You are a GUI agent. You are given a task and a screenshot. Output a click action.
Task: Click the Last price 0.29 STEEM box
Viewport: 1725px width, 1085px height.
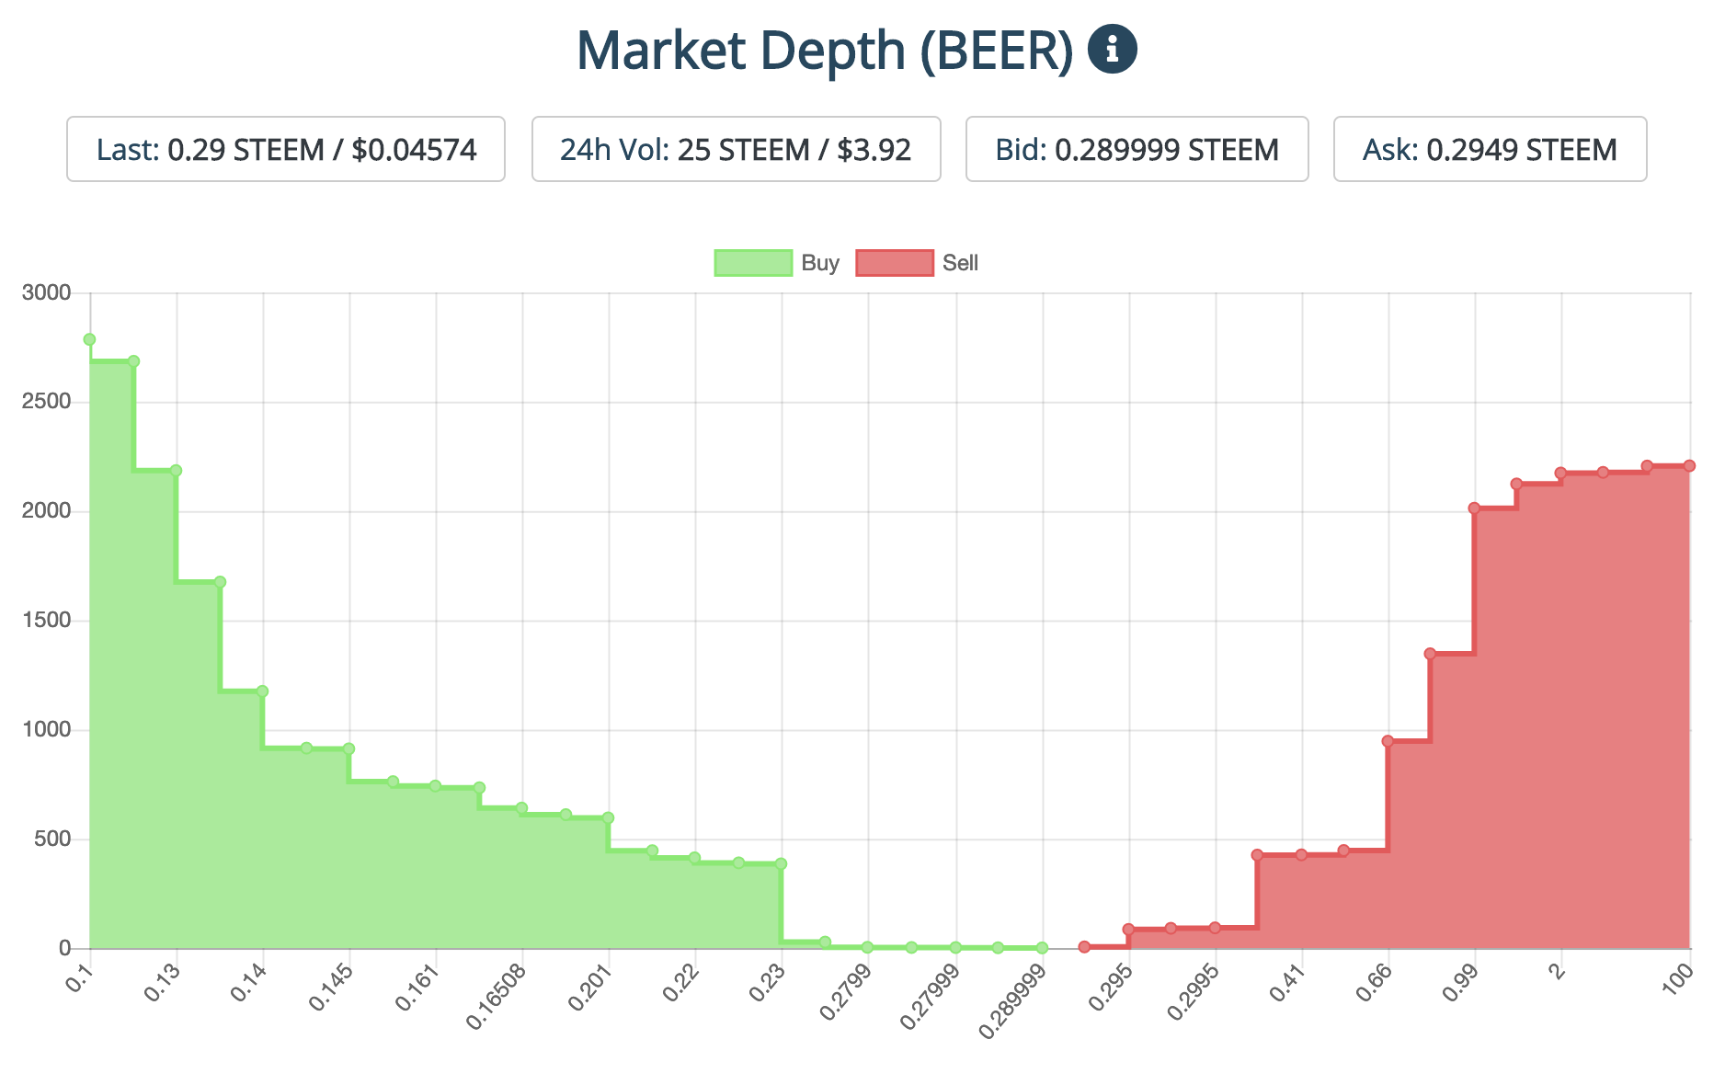tap(286, 149)
